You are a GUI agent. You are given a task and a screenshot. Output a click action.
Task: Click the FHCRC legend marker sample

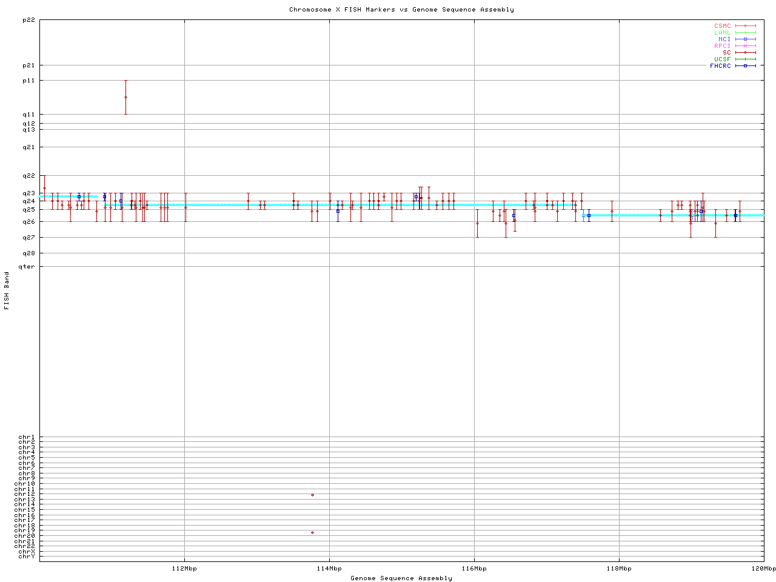tap(745, 66)
